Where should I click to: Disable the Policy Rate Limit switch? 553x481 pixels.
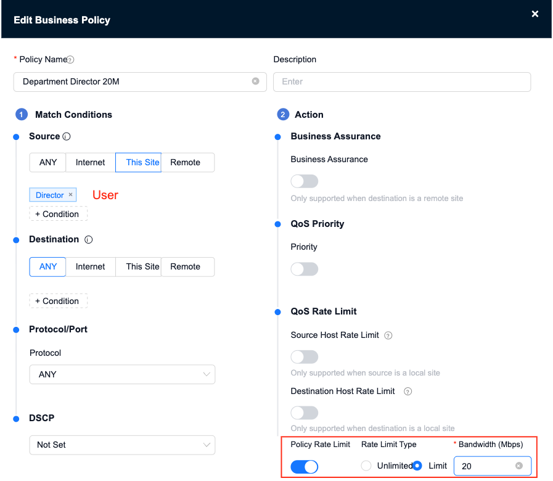click(x=305, y=467)
